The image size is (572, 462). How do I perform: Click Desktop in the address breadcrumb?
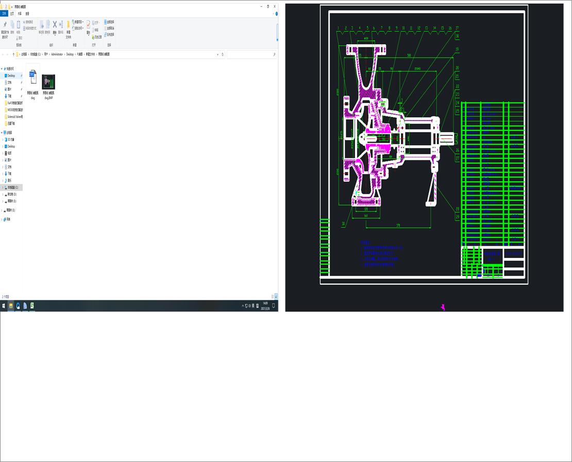pos(70,54)
